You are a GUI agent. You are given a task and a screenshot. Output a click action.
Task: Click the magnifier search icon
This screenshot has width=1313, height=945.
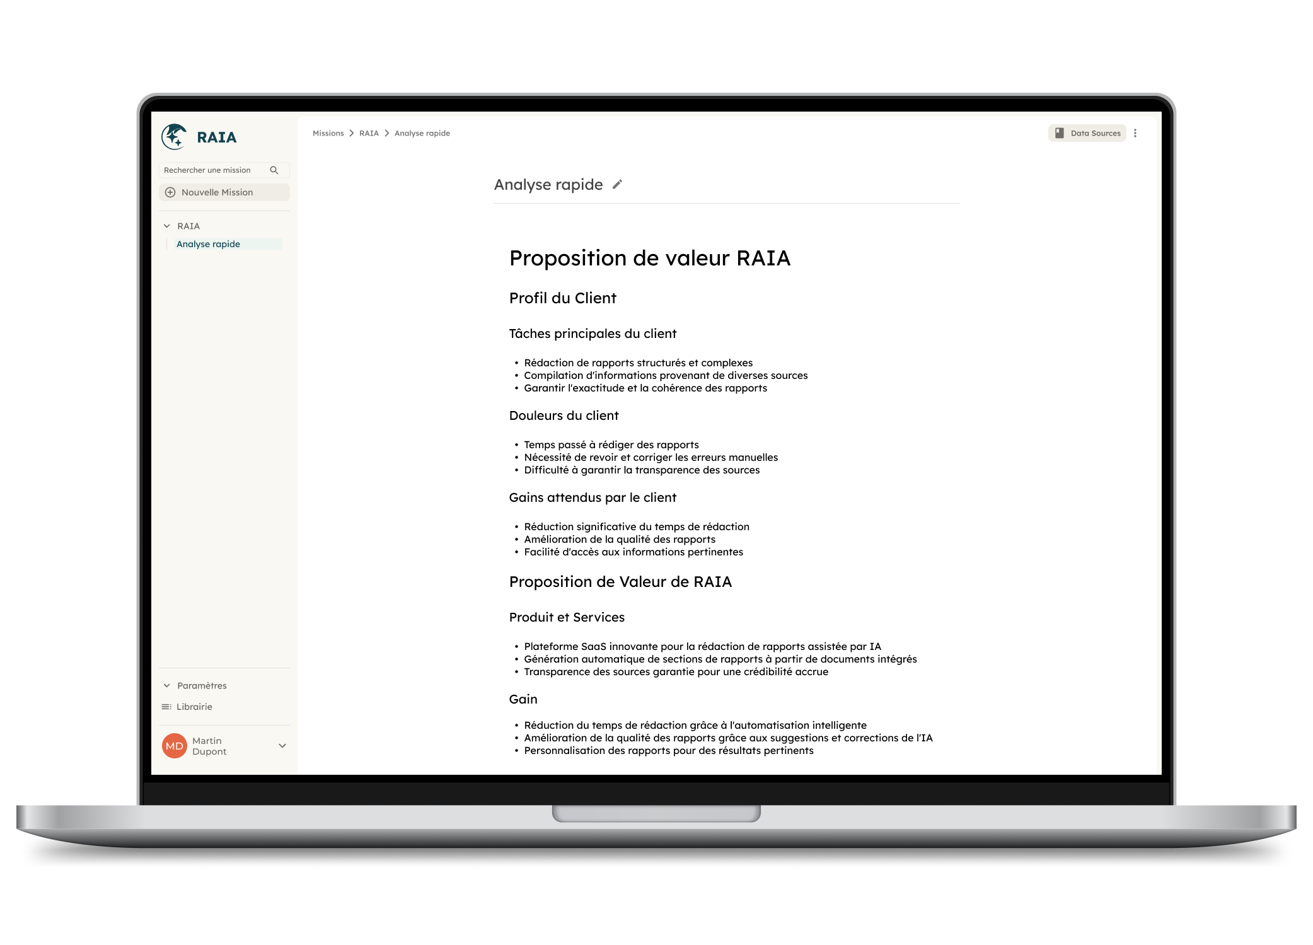[x=274, y=170]
